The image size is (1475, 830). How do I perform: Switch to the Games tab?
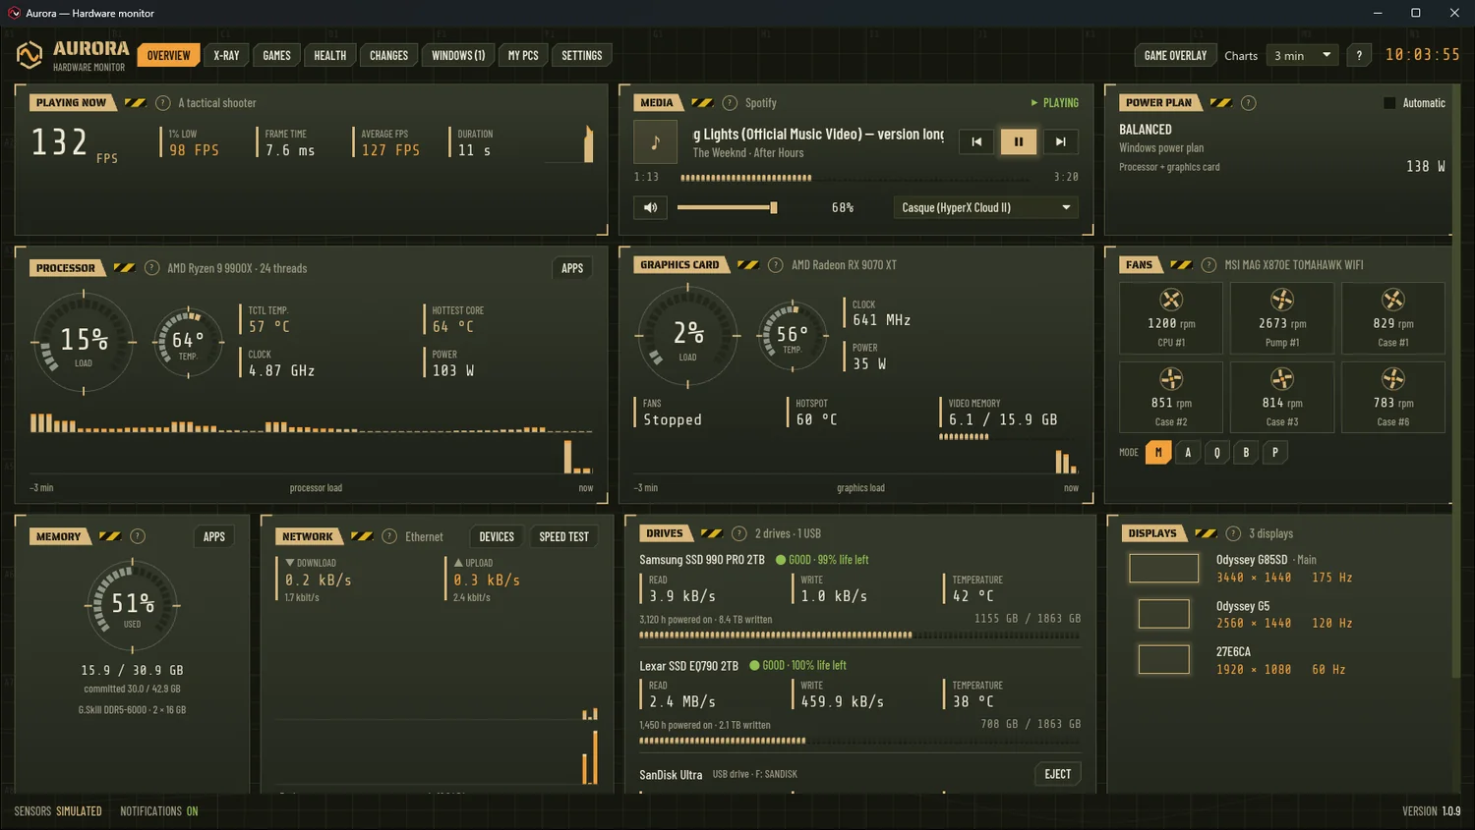[276, 56]
